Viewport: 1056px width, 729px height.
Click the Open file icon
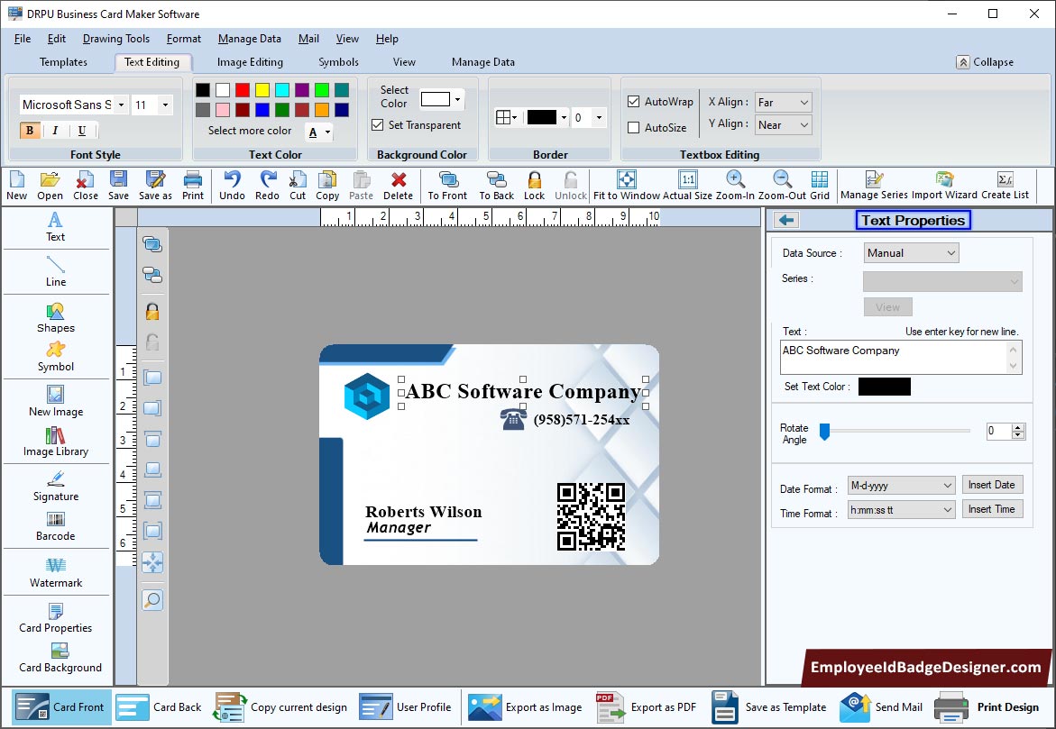pyautogui.click(x=50, y=185)
